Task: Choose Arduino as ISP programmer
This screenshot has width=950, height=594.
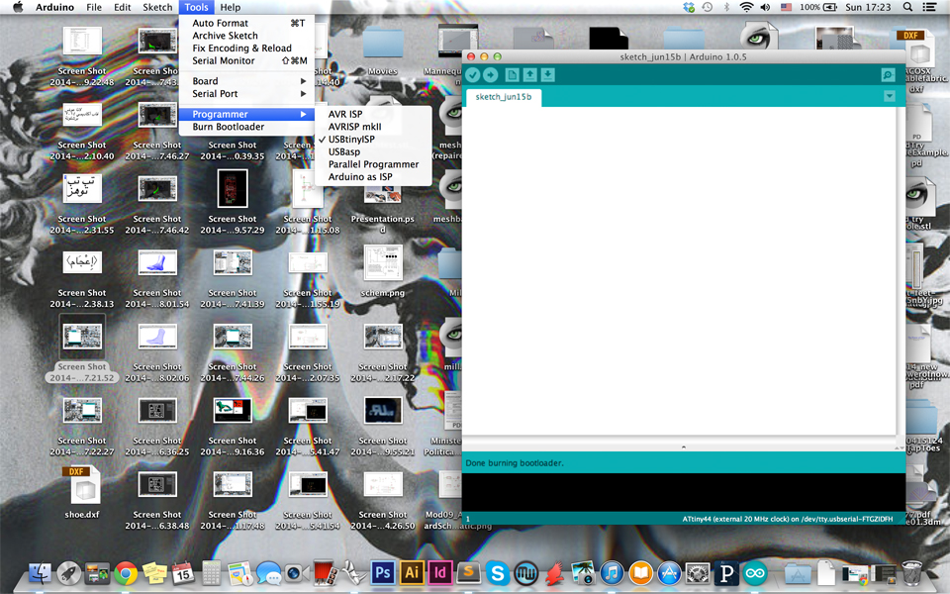Action: tap(373, 176)
